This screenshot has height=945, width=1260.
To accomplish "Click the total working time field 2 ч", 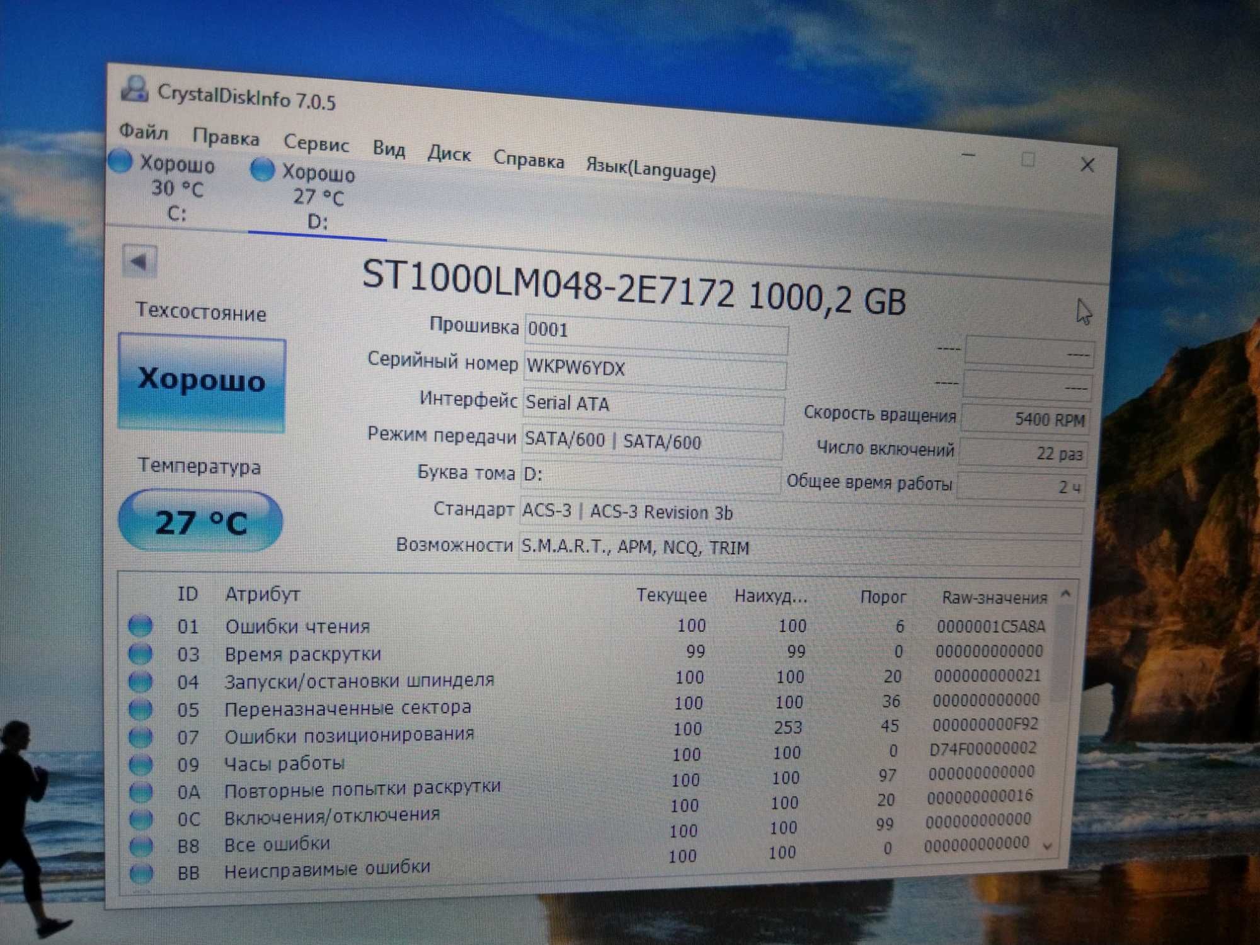I will pos(1021,486).
